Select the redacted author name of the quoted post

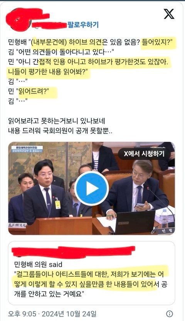74,252
